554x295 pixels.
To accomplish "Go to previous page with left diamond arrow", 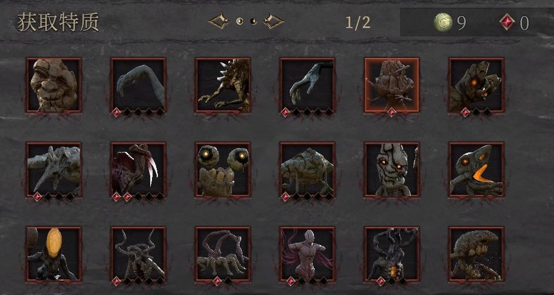I will pyautogui.click(x=218, y=21).
